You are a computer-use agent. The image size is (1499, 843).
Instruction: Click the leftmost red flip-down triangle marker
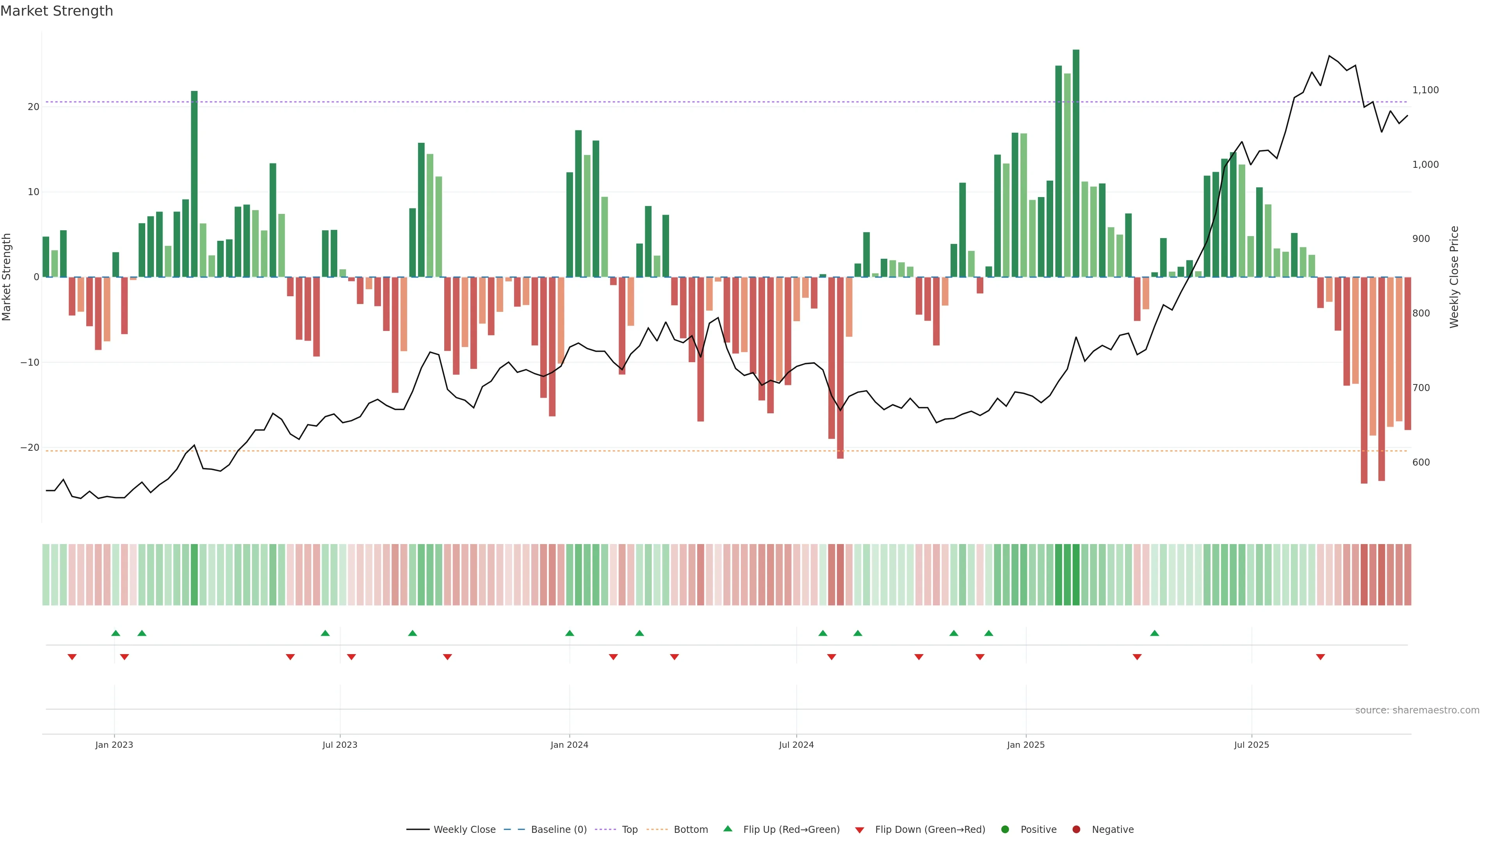tap(72, 657)
